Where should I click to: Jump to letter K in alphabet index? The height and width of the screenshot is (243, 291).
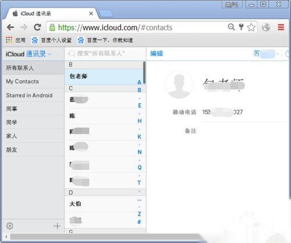click(140, 137)
